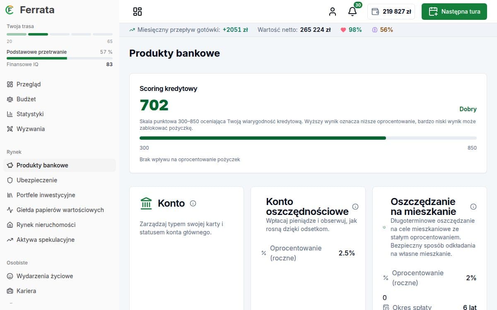
Task: Open Statystyki menu item
Action: coord(60,114)
